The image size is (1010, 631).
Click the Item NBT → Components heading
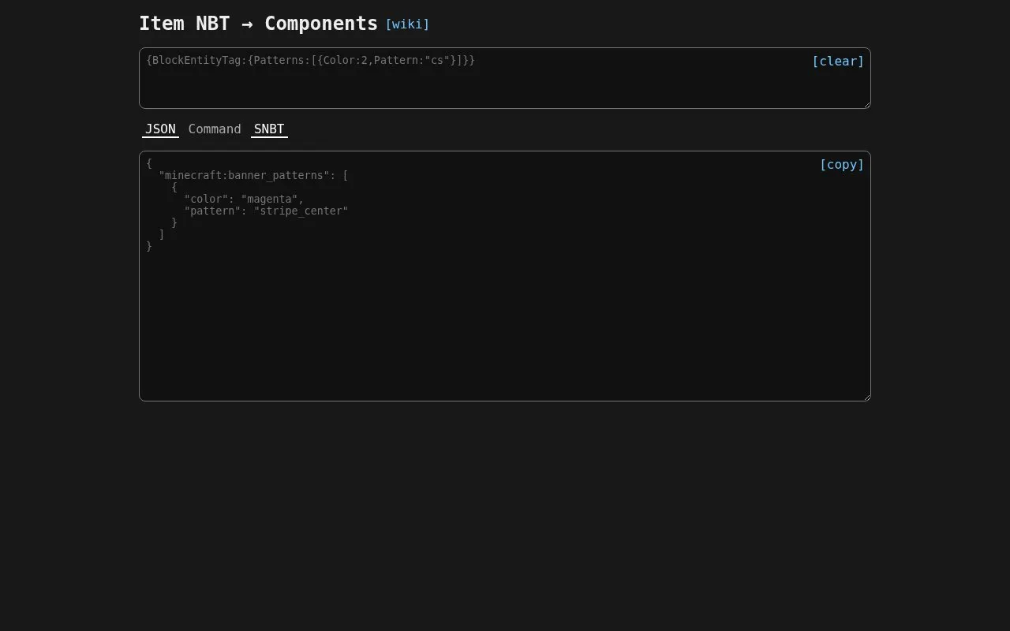259,24
